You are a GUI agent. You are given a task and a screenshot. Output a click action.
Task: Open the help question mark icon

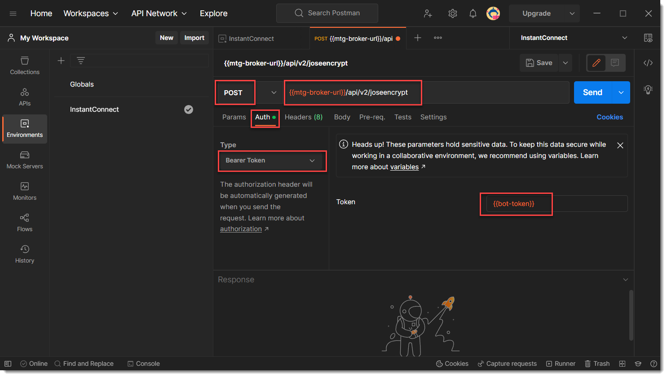654,364
